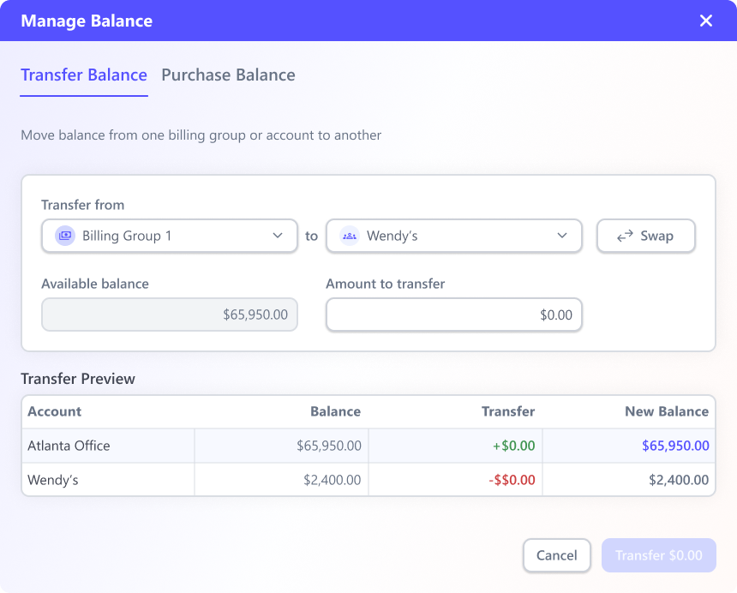Image resolution: width=737 pixels, height=593 pixels.
Task: Click the Available balance field
Action: [169, 314]
